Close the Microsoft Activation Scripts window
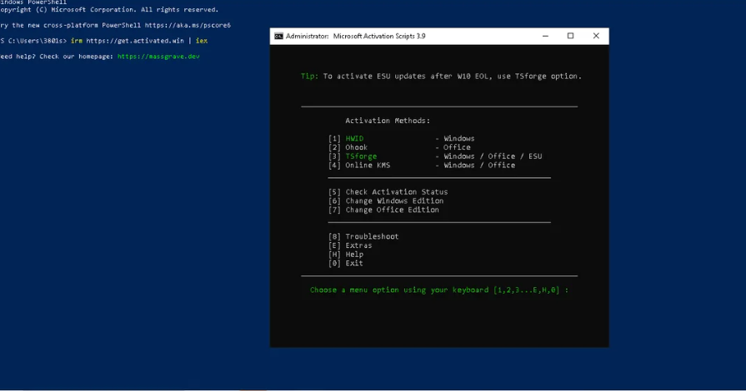746x391 pixels. (596, 36)
